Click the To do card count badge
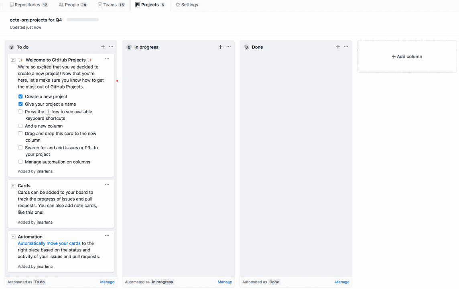459x289 pixels. (11, 47)
